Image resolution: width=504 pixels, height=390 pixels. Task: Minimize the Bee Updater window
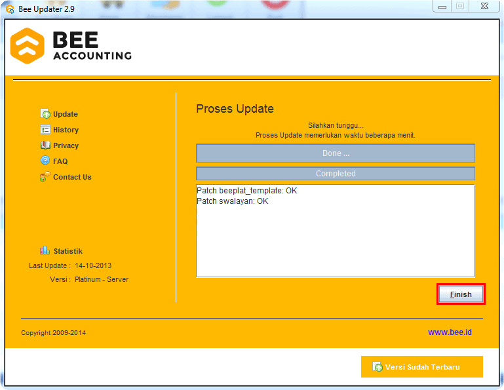pos(442,6)
